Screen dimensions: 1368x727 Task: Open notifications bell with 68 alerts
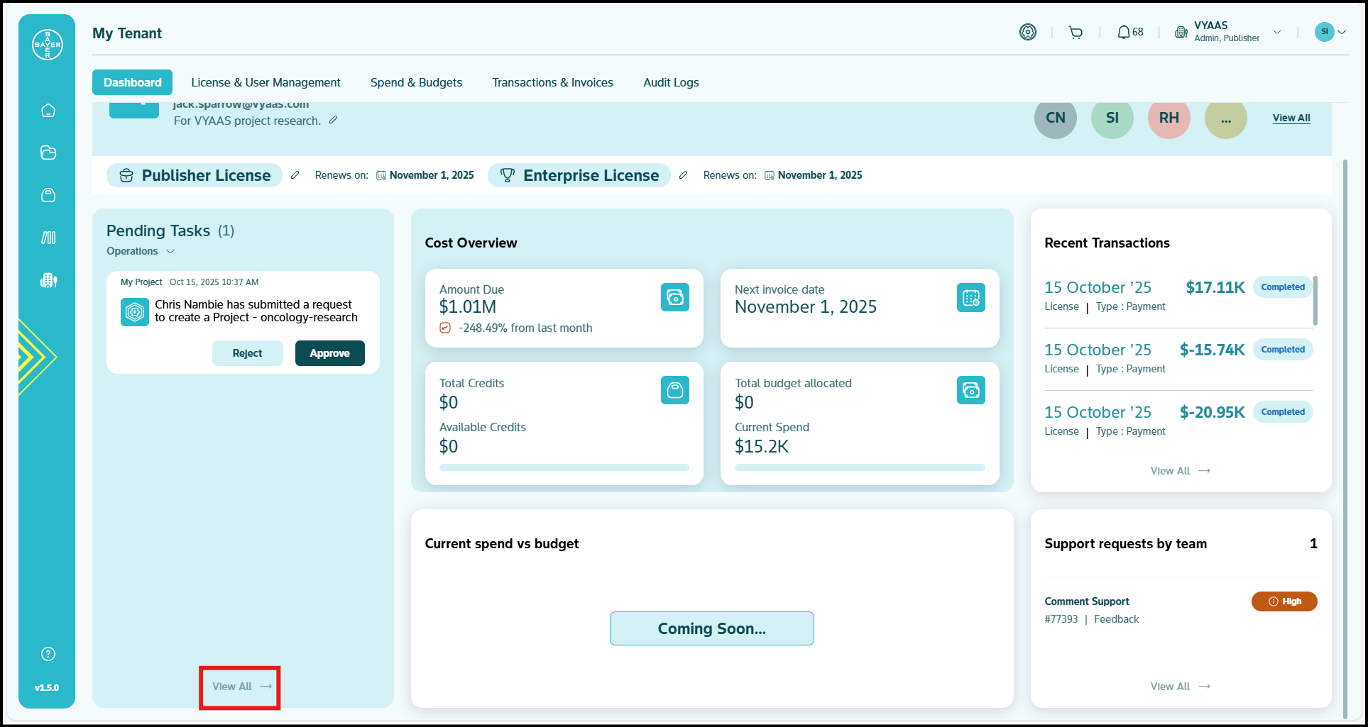click(1129, 33)
